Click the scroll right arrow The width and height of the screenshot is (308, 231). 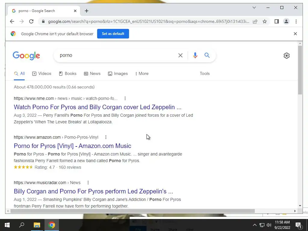tap(295, 211)
